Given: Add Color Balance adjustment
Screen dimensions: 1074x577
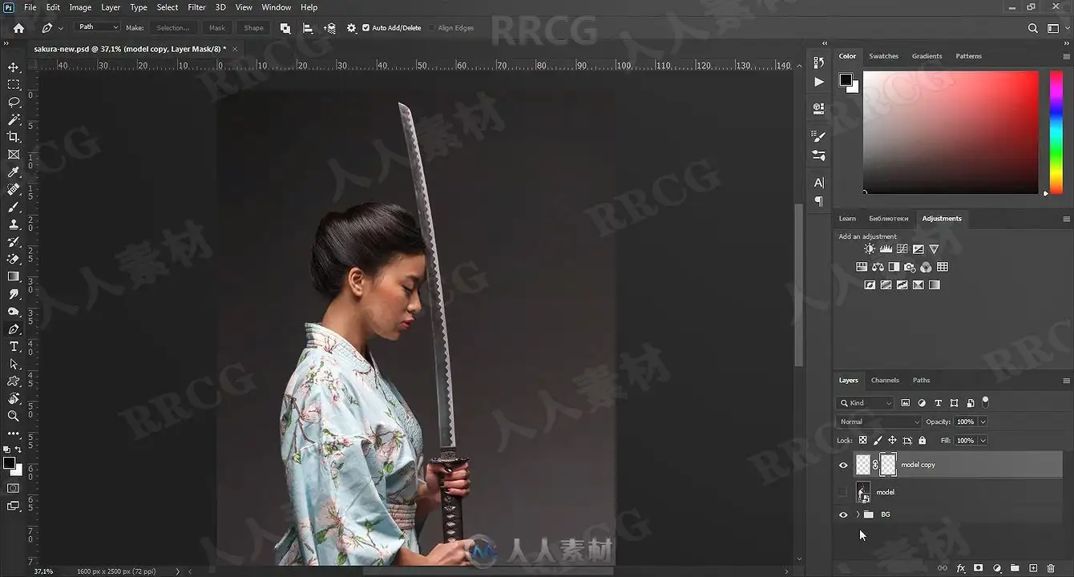Looking at the screenshot, I should [x=878, y=267].
